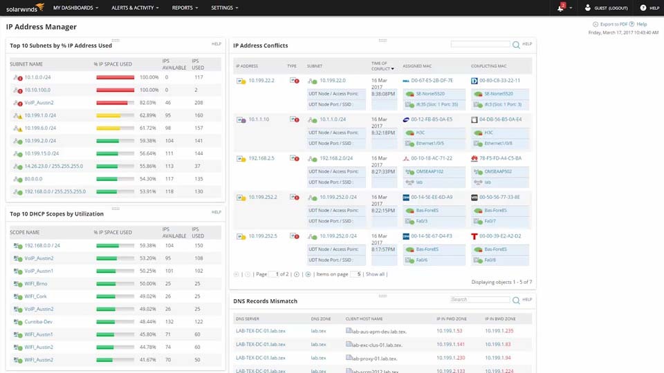
Task: Click usage bar for 10.1.0.0 /24
Action: (116, 77)
